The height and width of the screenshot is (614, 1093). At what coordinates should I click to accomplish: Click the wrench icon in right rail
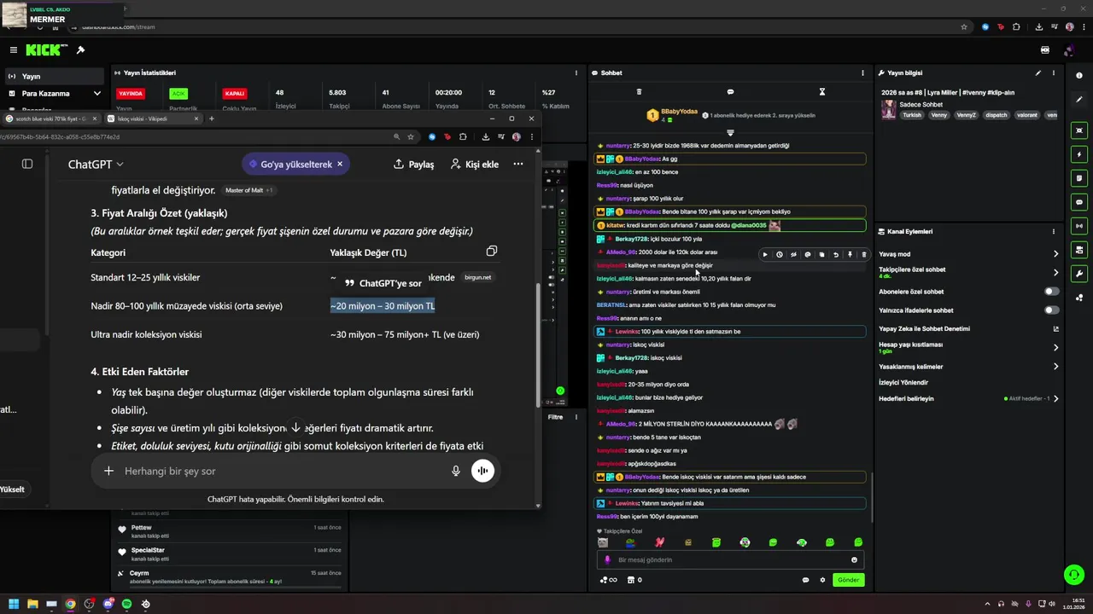[1079, 274]
